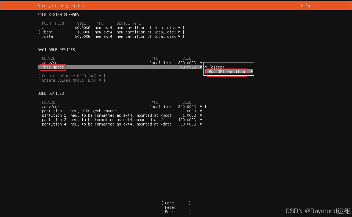The width and height of the screenshot is (352, 217).
Task: Expand arrow on the /boot 1.000G row
Action: pyautogui.click(x=179, y=32)
